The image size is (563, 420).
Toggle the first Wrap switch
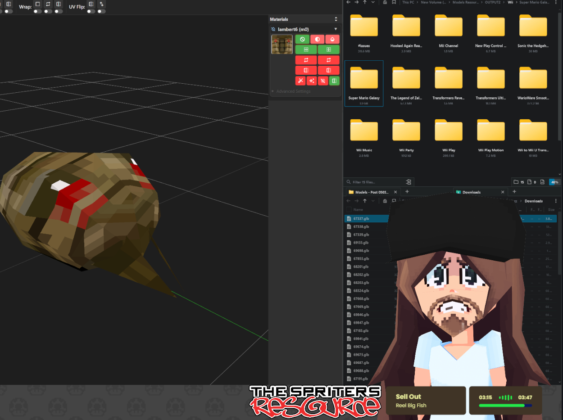point(37,11)
